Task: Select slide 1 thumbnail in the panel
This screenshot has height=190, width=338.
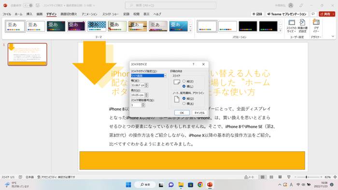Action: (28, 54)
